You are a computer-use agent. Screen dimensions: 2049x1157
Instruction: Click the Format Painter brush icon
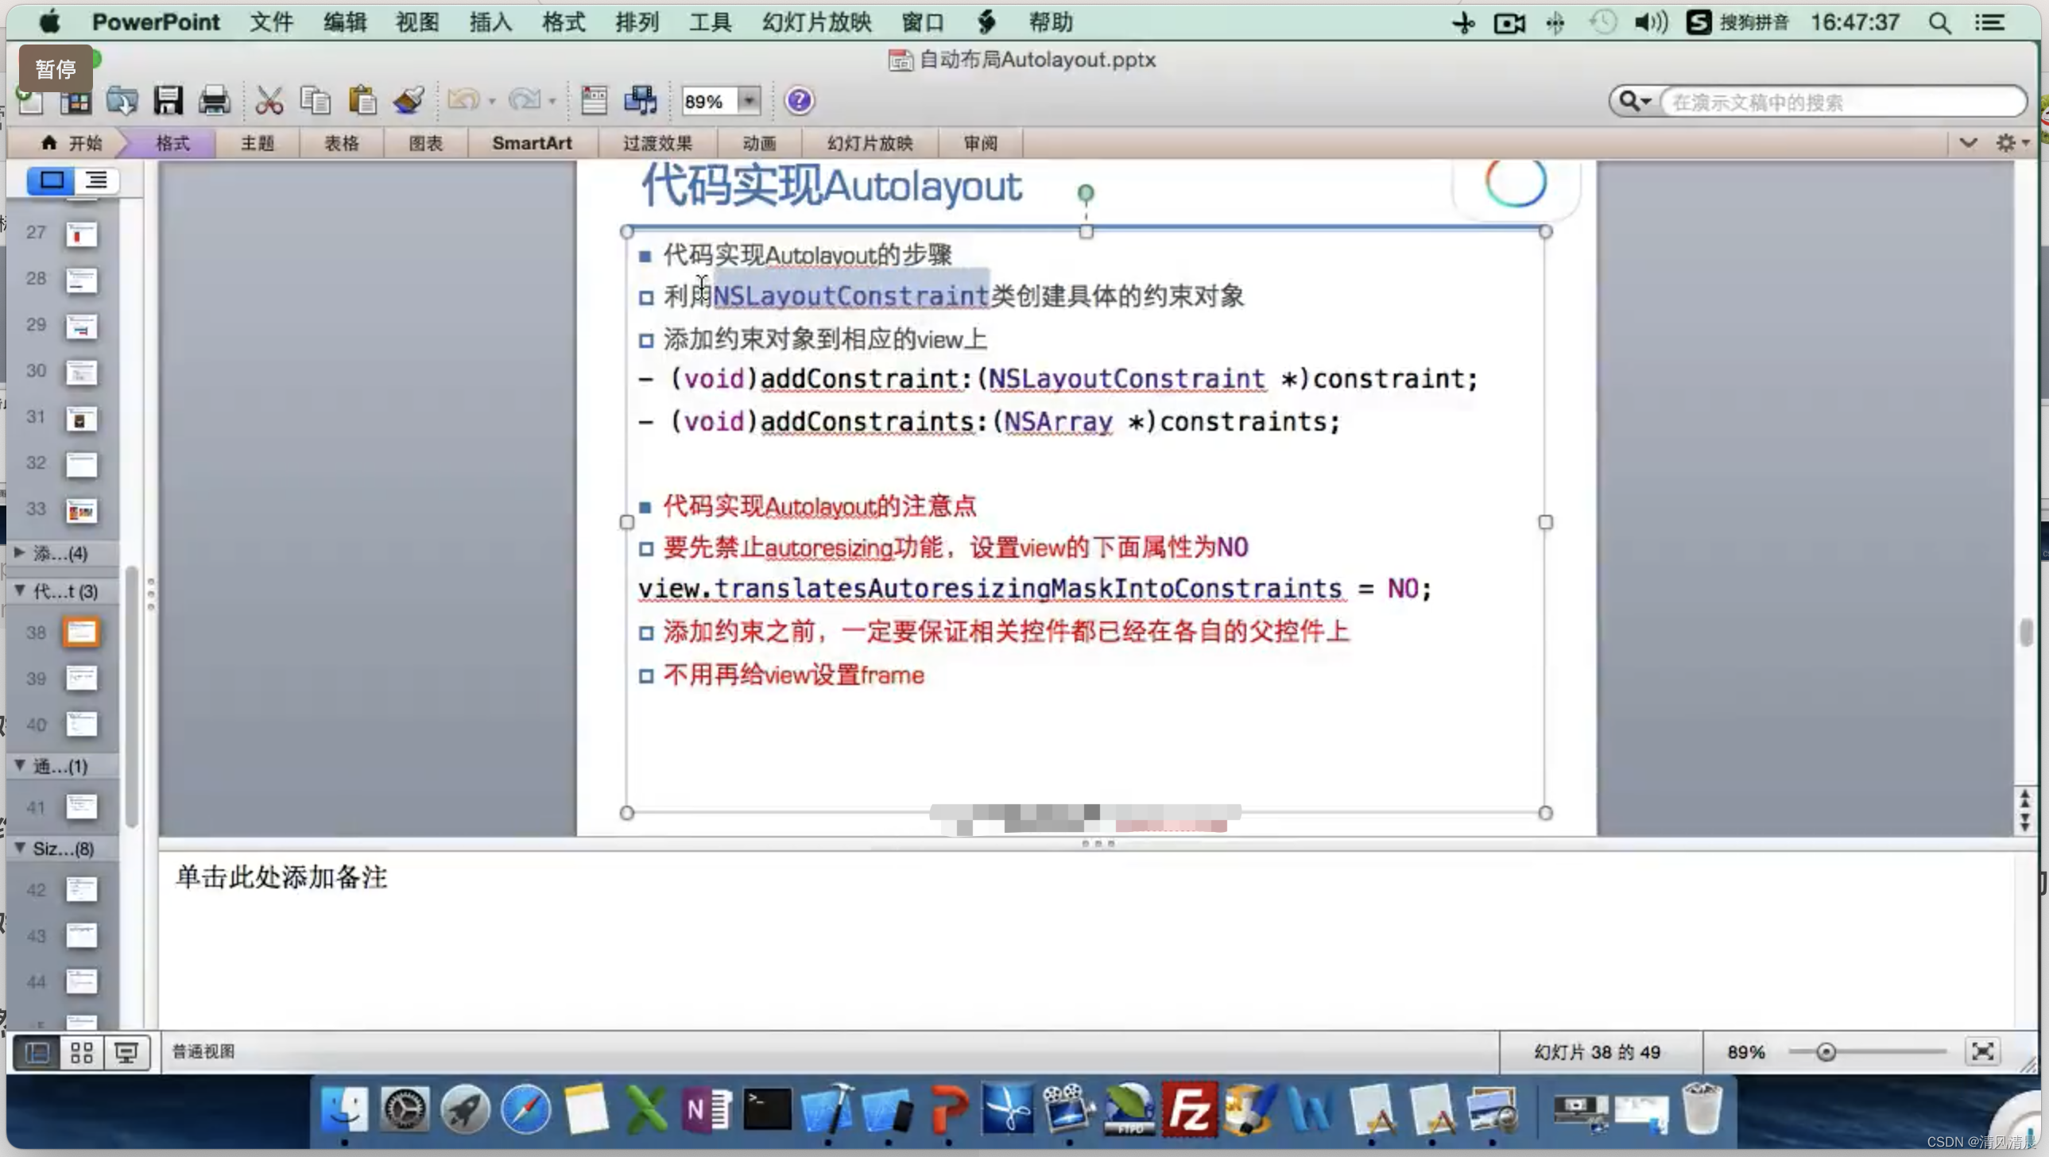tap(409, 101)
